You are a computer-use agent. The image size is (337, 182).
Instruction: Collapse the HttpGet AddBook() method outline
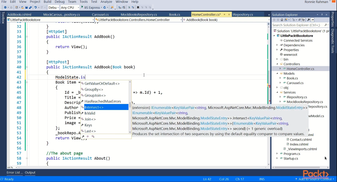click(x=27, y=36)
